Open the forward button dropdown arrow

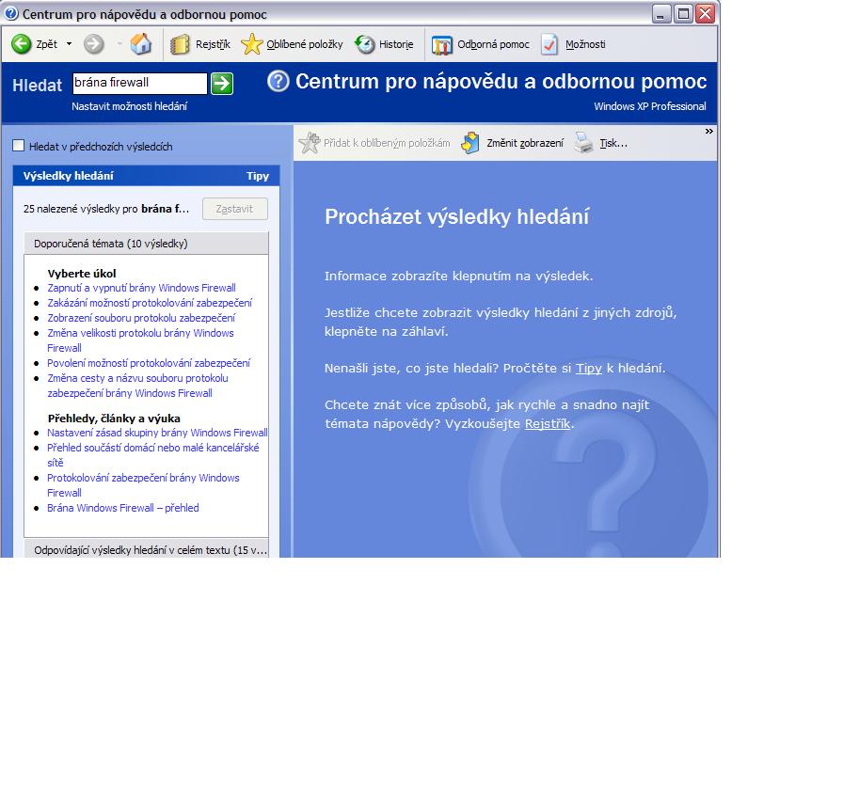pos(119,44)
